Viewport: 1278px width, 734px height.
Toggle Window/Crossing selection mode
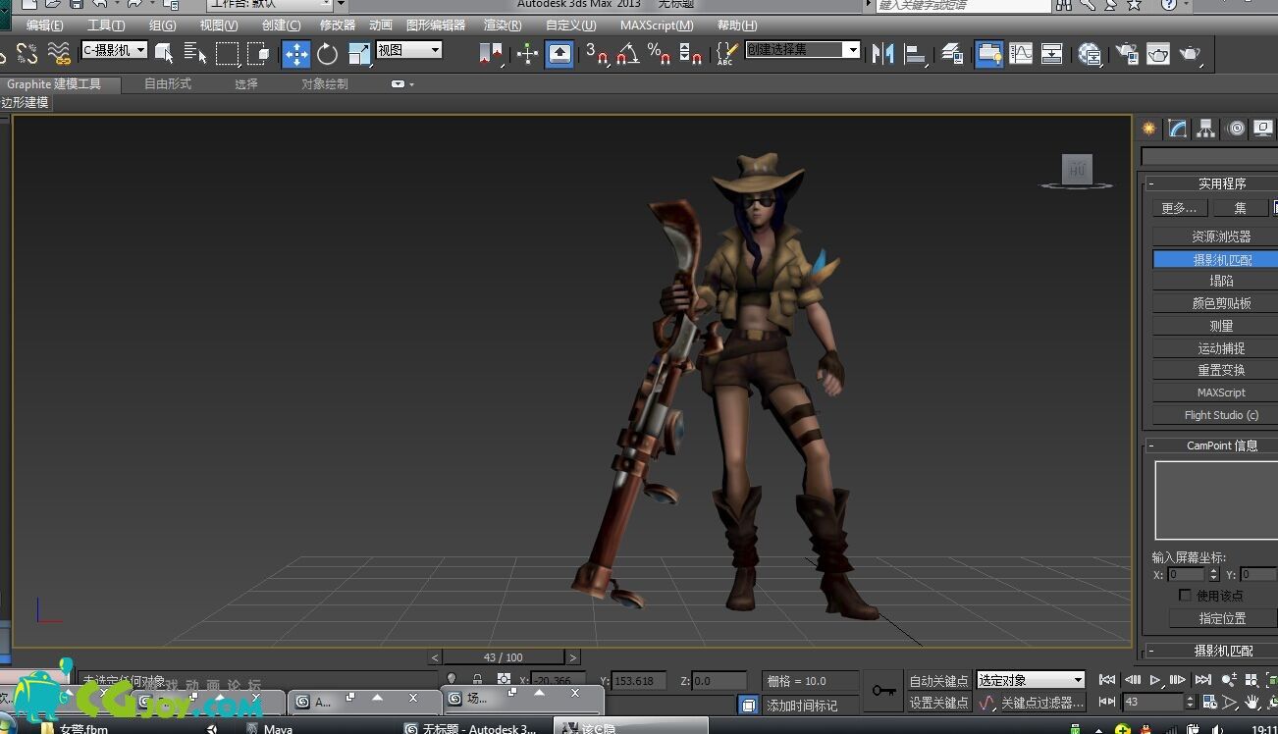259,53
